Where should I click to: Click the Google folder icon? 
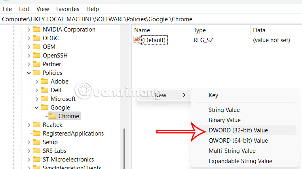(45, 107)
